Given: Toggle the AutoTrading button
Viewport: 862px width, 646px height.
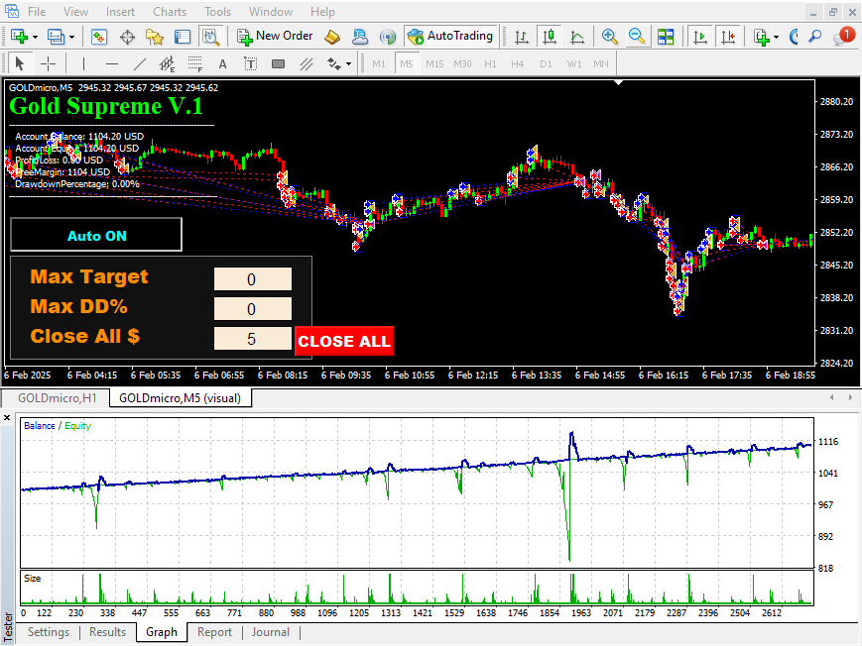Looking at the screenshot, I should click(x=450, y=37).
